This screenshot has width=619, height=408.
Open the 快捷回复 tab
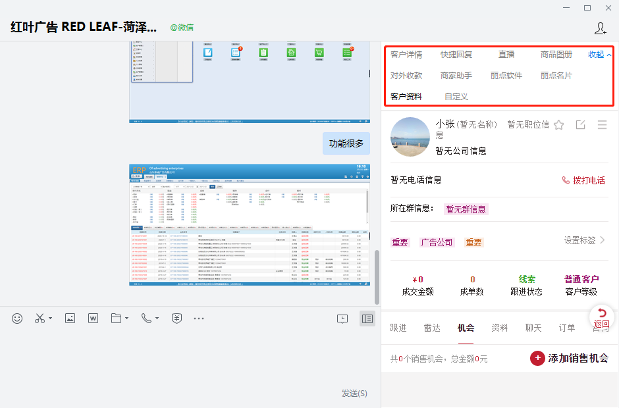(456, 55)
